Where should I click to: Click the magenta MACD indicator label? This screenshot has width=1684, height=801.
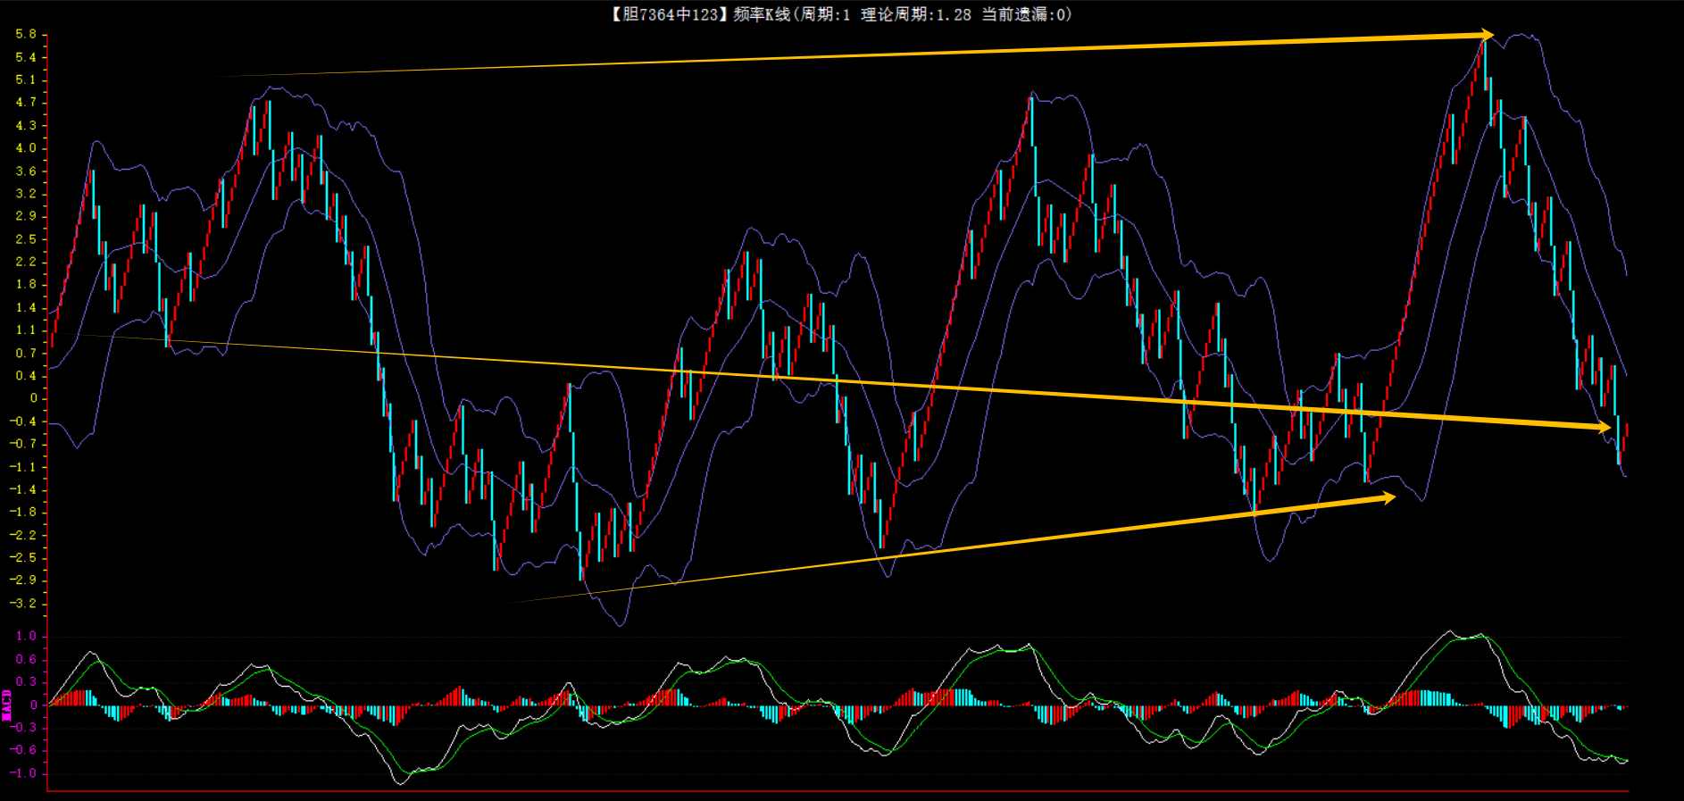point(7,705)
